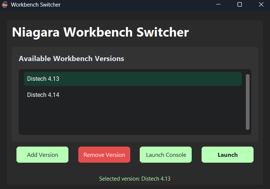Click the red Remove Version button
The width and height of the screenshot is (270, 189).
(x=104, y=155)
